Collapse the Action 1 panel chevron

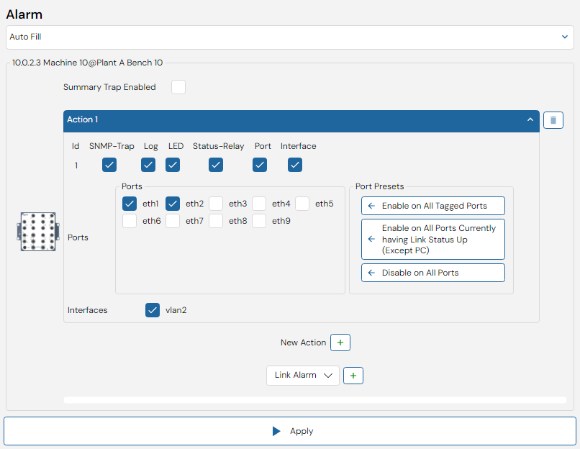530,119
